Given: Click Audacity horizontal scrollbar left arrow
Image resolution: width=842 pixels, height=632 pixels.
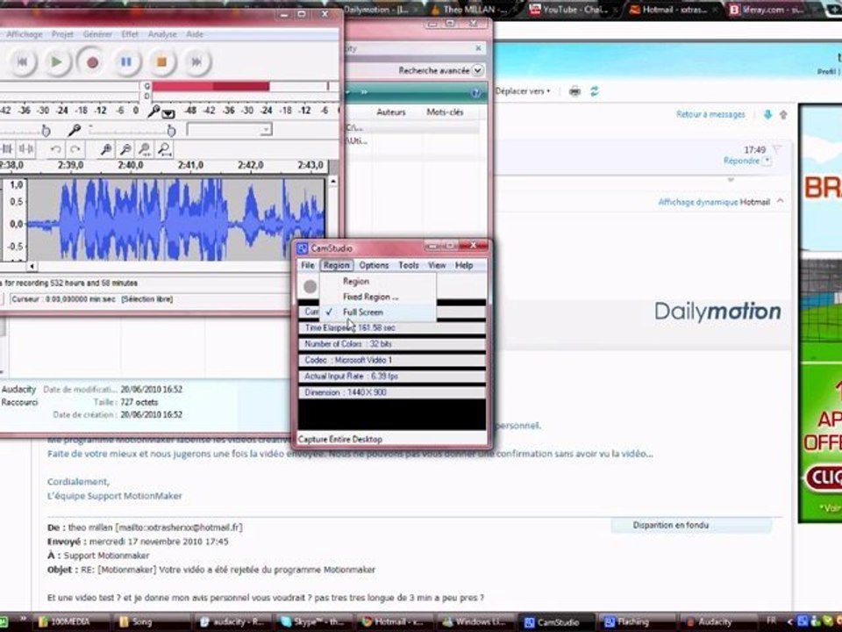Looking at the screenshot, I should (32, 266).
